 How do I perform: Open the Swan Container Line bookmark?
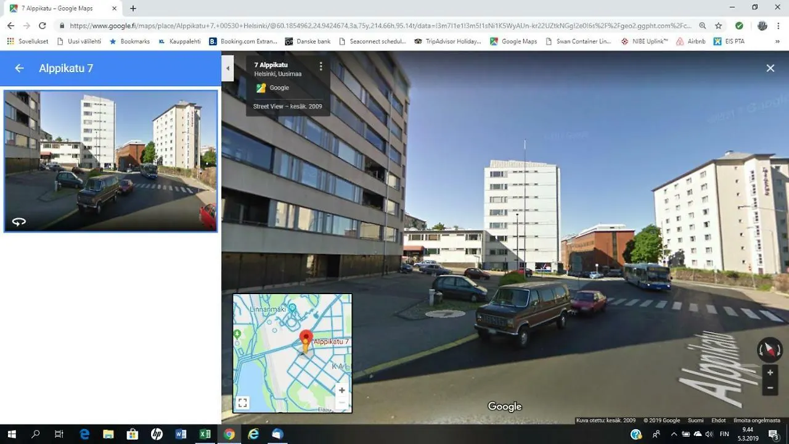pyautogui.click(x=578, y=41)
